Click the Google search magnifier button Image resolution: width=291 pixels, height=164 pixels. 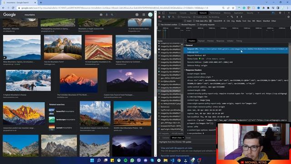(x=112, y=15)
